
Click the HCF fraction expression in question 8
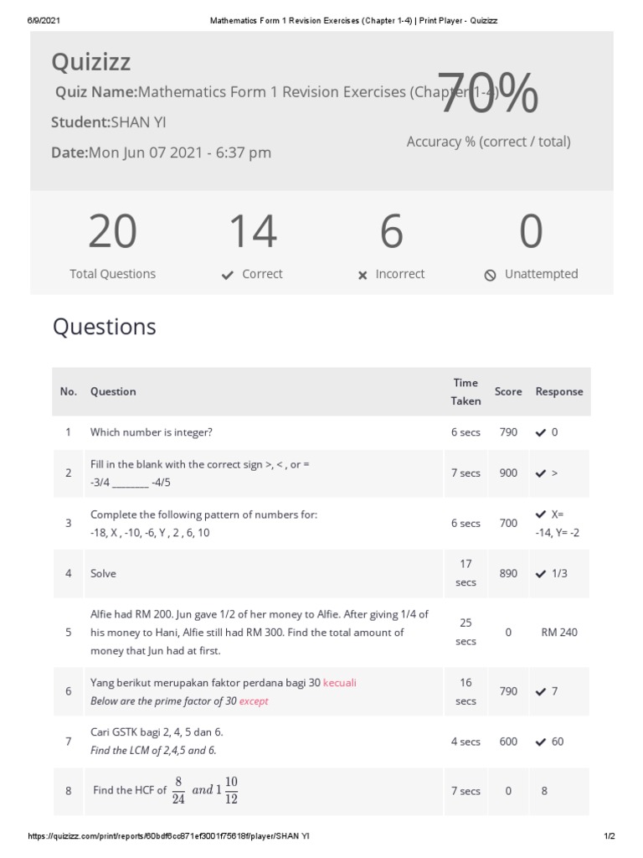pos(206,790)
